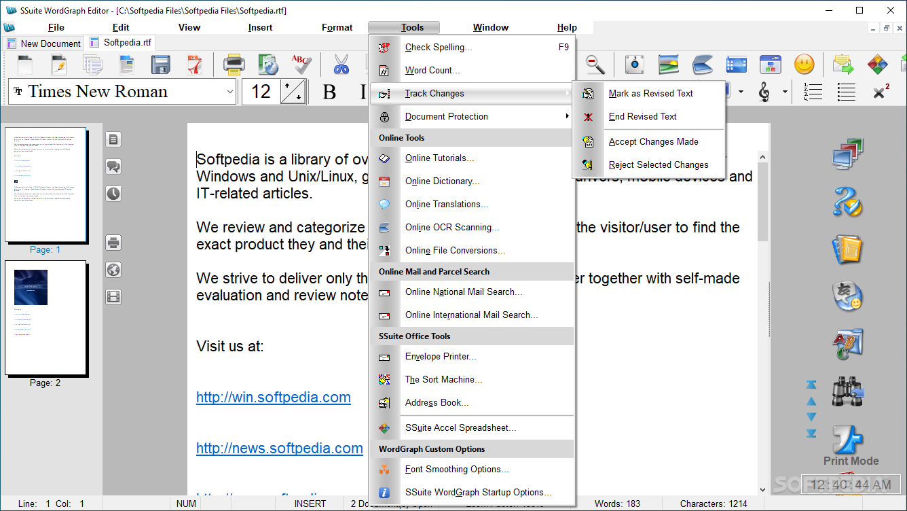Click the zoom out magnifier icon

pyautogui.click(x=595, y=65)
